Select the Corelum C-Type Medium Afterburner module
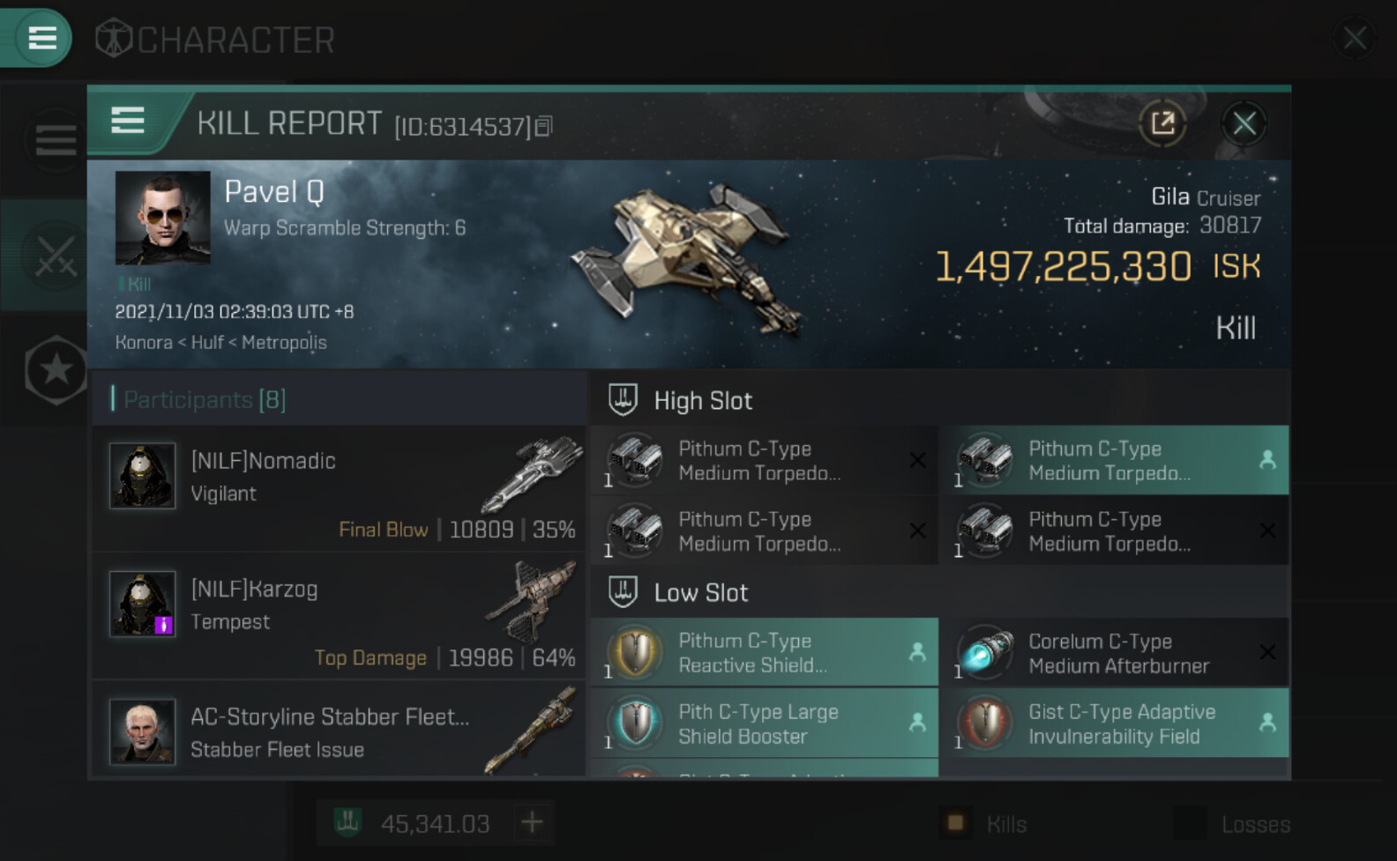 [x=1114, y=653]
